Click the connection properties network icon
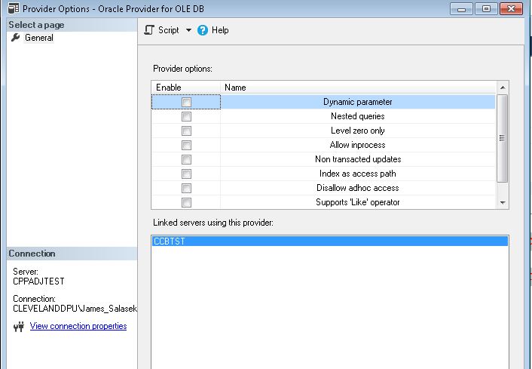Image resolution: width=532 pixels, height=369 pixels. click(x=18, y=327)
